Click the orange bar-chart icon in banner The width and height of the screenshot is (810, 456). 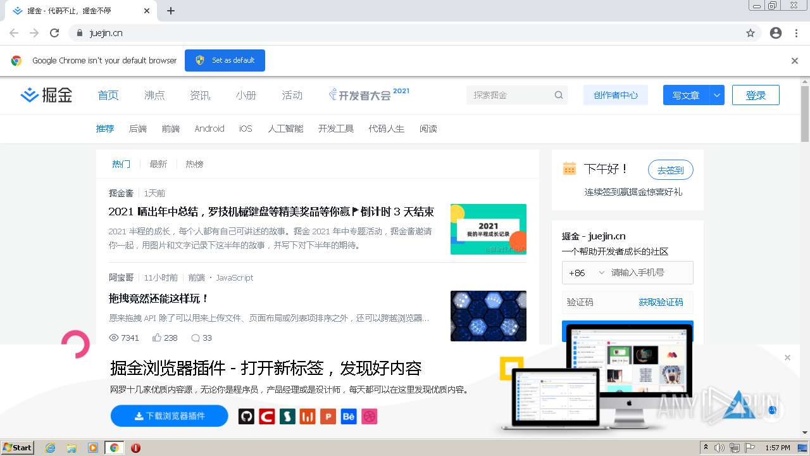point(308,416)
